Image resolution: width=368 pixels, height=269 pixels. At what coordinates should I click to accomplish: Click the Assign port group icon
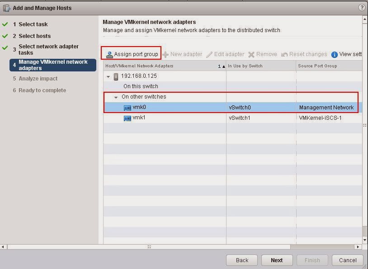coord(109,54)
